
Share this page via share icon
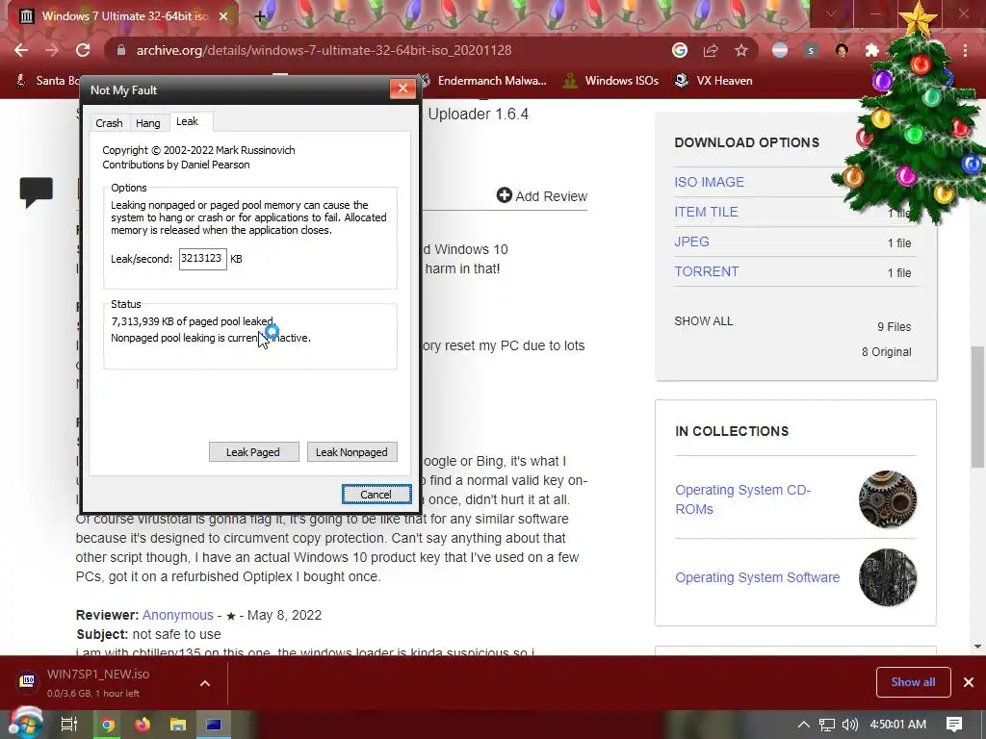711,50
